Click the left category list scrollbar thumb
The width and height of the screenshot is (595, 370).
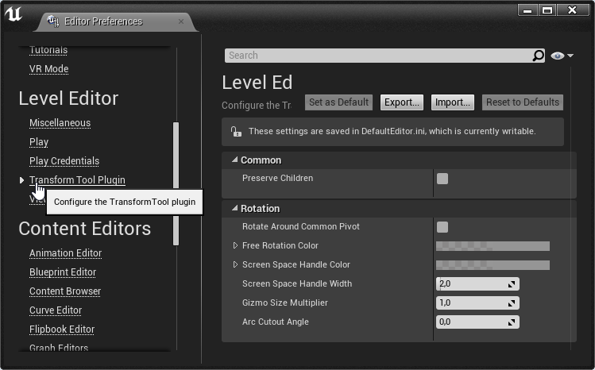[x=176, y=183]
